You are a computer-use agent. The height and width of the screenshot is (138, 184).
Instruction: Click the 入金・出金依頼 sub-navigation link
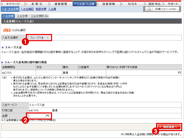9,9
